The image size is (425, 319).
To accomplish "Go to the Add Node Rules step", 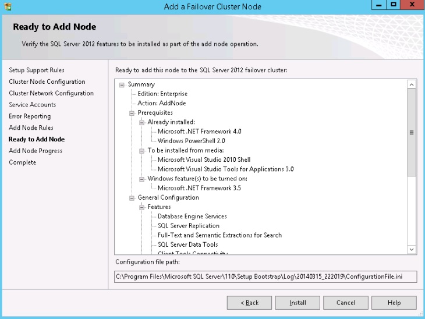I will [31, 127].
